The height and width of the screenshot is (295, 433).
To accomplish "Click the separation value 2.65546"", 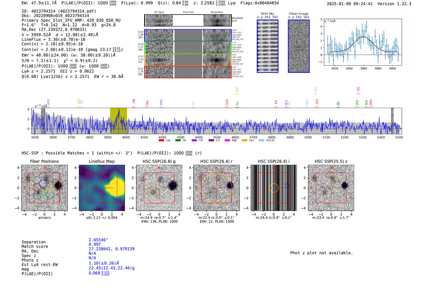I will [98, 240].
